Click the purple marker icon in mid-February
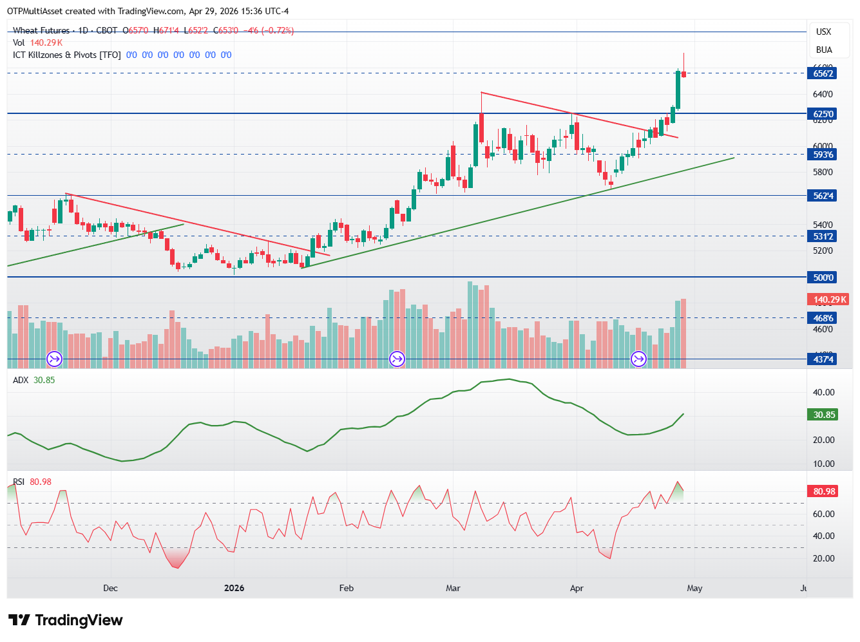860x642 pixels. (x=397, y=359)
